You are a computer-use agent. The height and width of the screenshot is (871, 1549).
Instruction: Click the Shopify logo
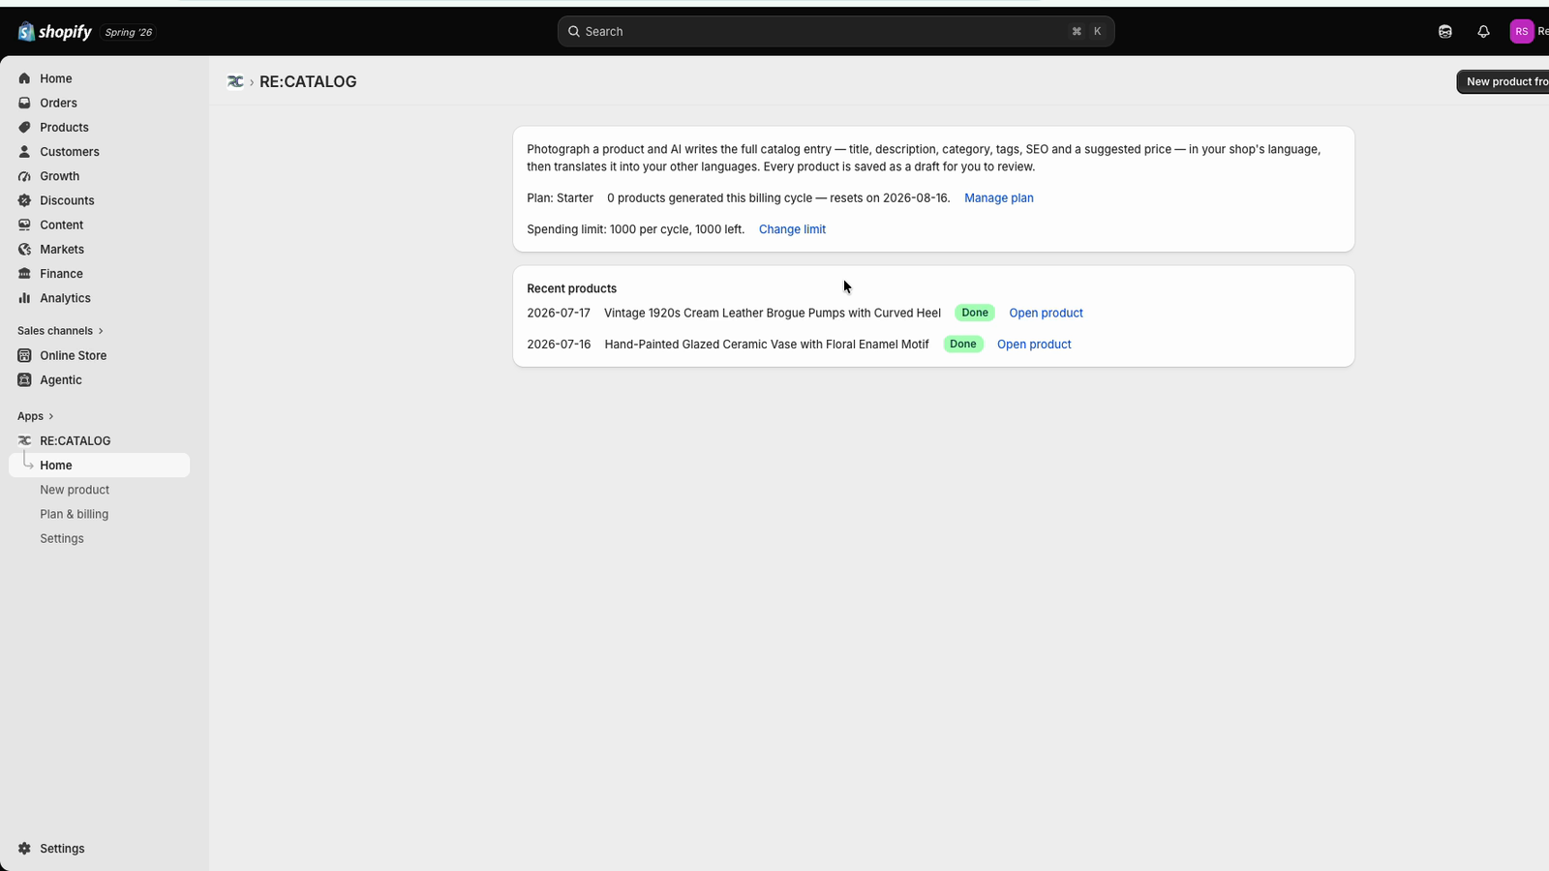54,32
